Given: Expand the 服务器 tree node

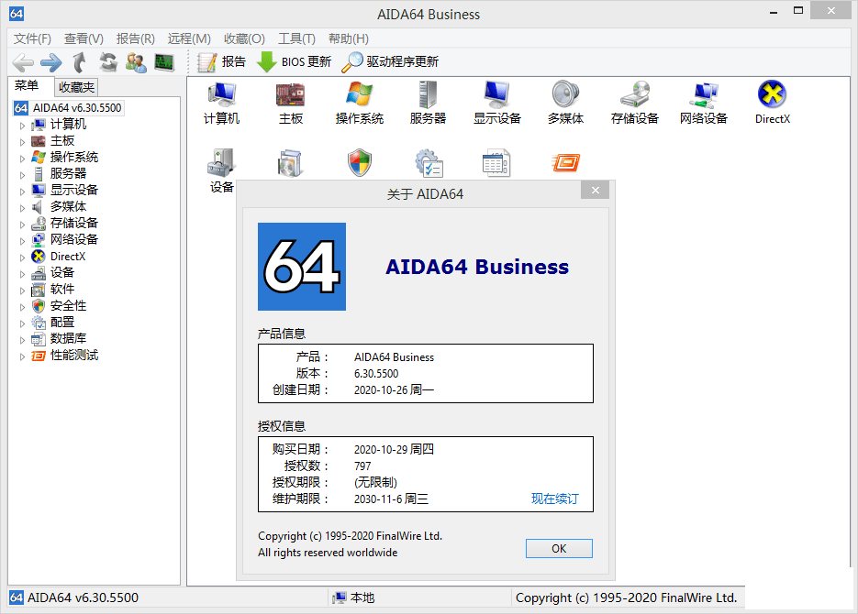Looking at the screenshot, I should pos(22,175).
